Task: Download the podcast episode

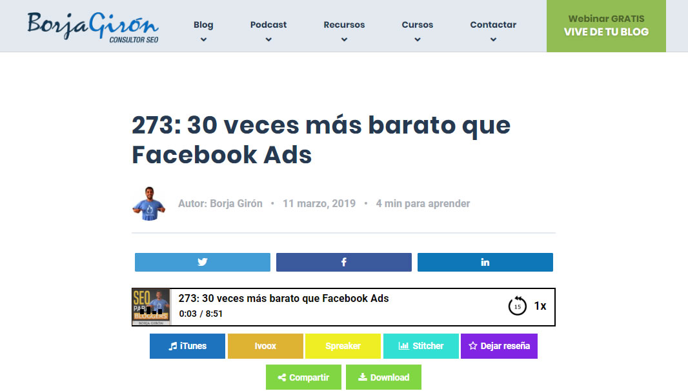Action: 383,377
